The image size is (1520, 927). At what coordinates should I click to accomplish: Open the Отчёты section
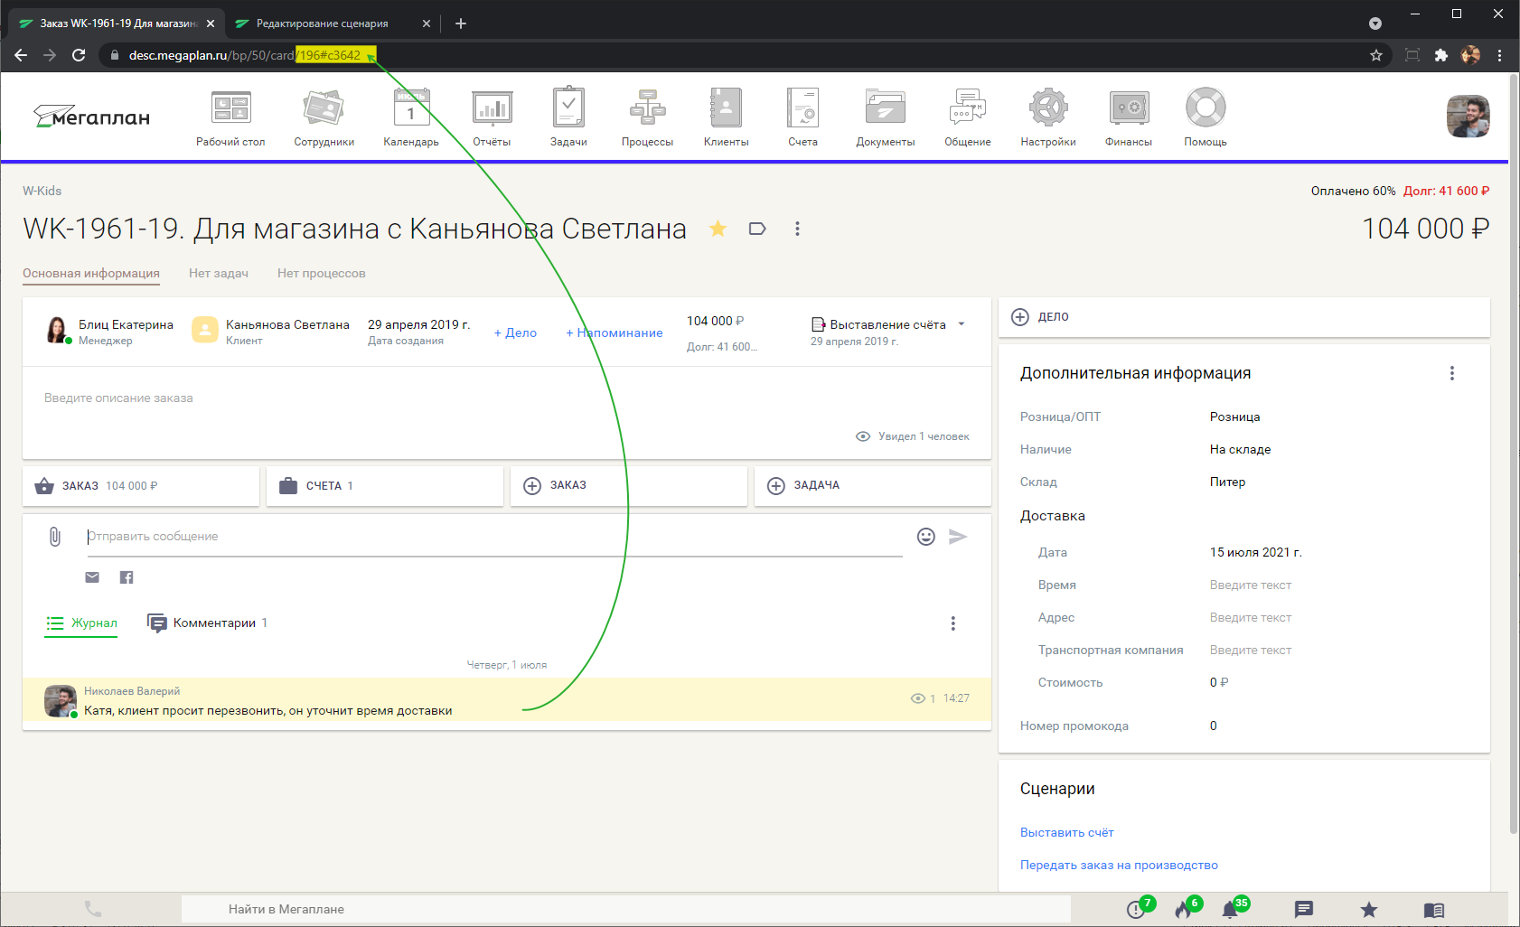click(492, 117)
